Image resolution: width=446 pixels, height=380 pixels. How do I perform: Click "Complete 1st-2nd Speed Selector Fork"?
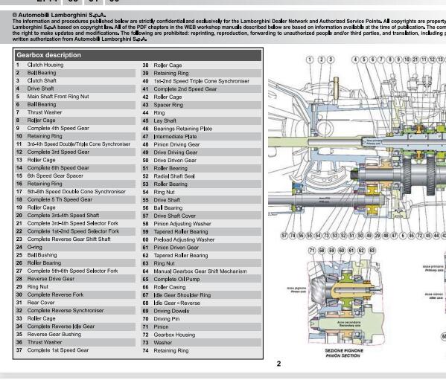75,231
